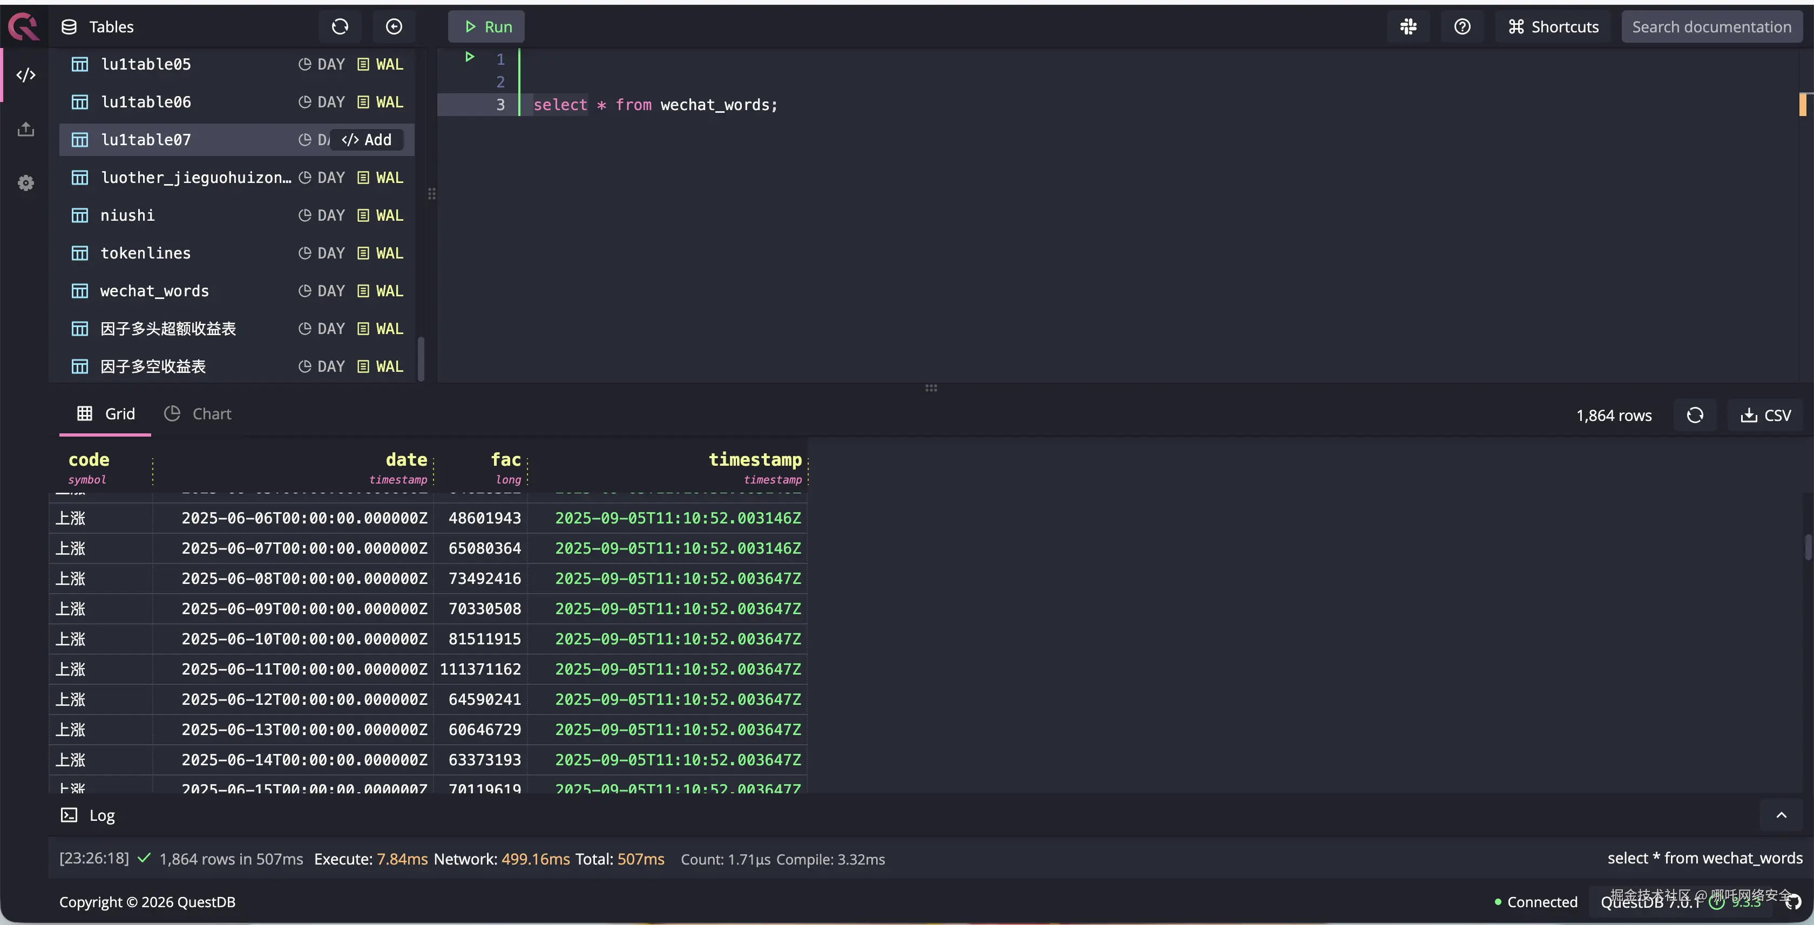Viewport: 1814px width, 925px height.
Task: Refresh the result grid
Action: click(x=1694, y=416)
